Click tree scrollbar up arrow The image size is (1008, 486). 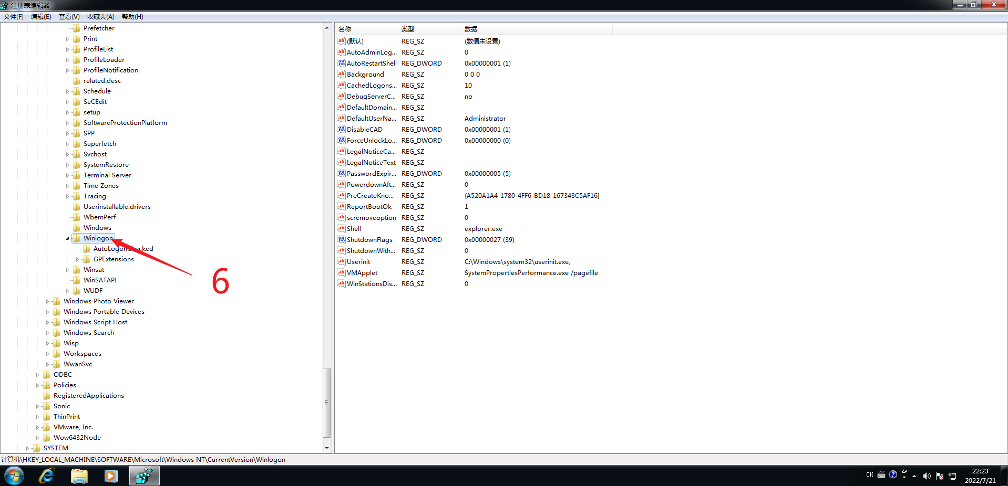click(x=327, y=28)
